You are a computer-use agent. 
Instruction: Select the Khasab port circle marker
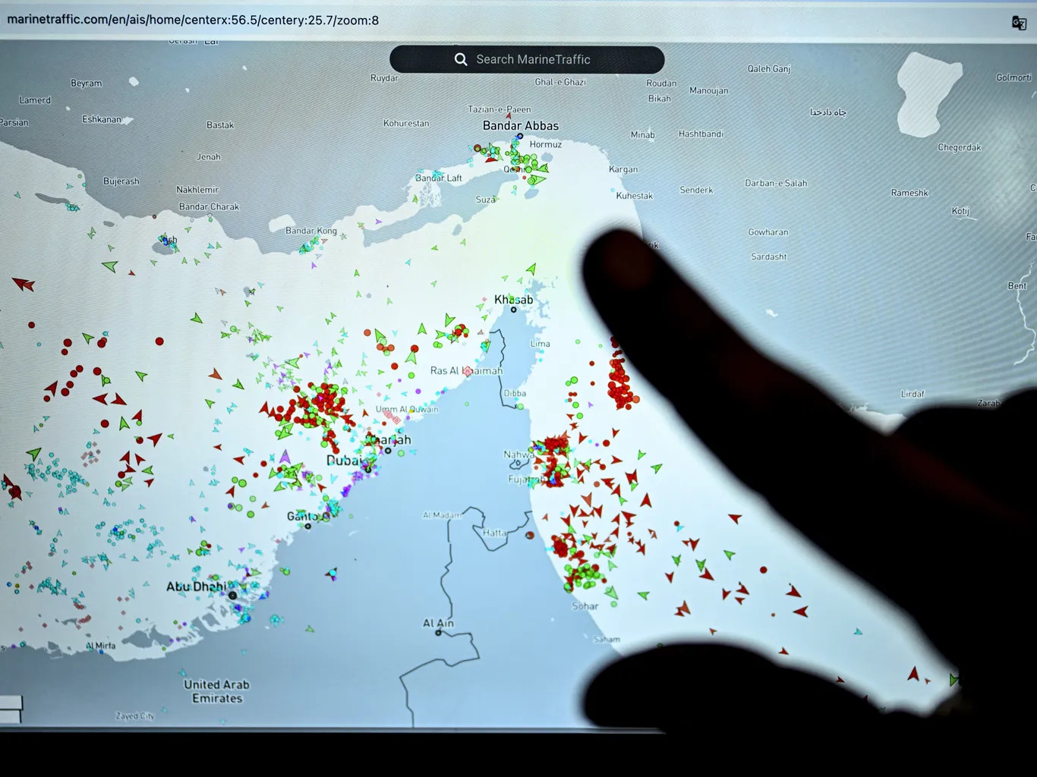pos(514,310)
